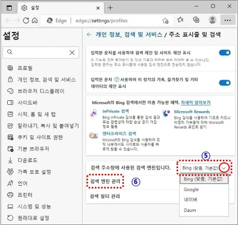The height and width of the screenshot is (225, 238).
Task: Click the InPrivate search icon
Action: point(94,113)
